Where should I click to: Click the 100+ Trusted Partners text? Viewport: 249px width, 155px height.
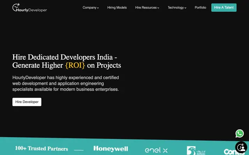tap(42, 148)
